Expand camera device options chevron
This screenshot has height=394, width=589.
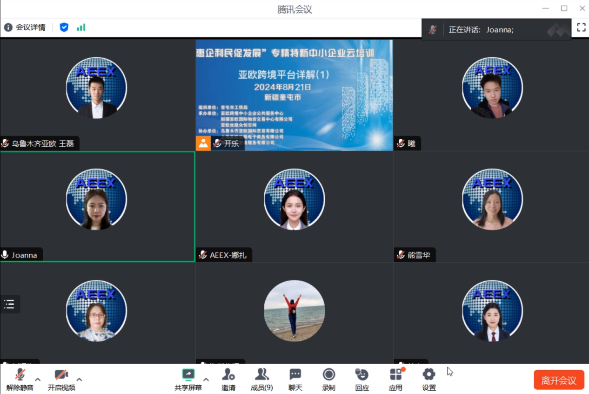[79, 380]
